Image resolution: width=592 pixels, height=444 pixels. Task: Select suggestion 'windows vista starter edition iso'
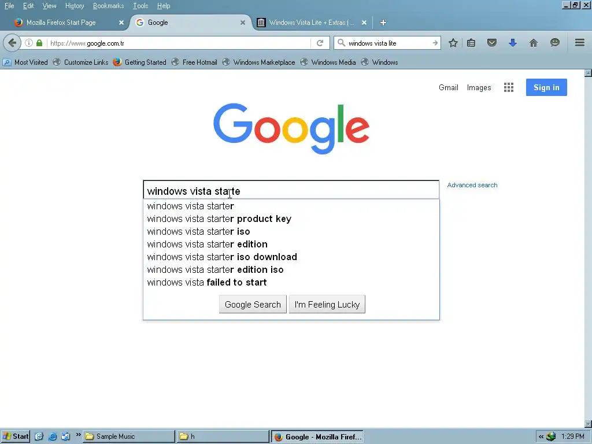291,269
